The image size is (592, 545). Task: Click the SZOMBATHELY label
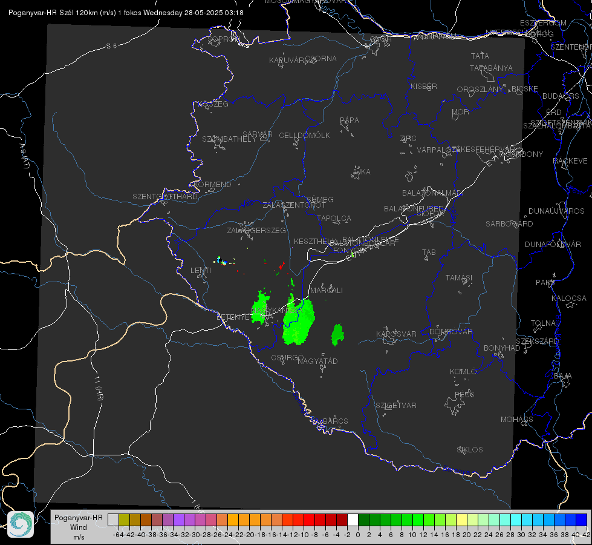pos(229,139)
